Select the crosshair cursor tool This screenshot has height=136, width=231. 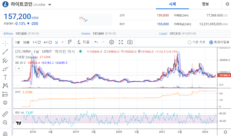5,43
